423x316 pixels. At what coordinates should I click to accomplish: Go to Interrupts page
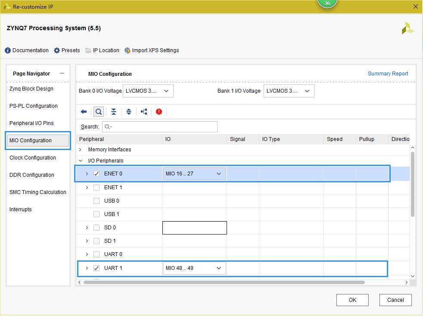click(21, 210)
